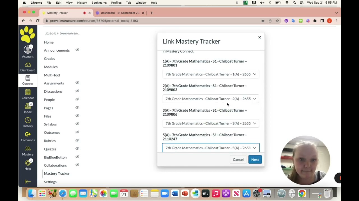Open a new Chrome tab

click(x=151, y=13)
